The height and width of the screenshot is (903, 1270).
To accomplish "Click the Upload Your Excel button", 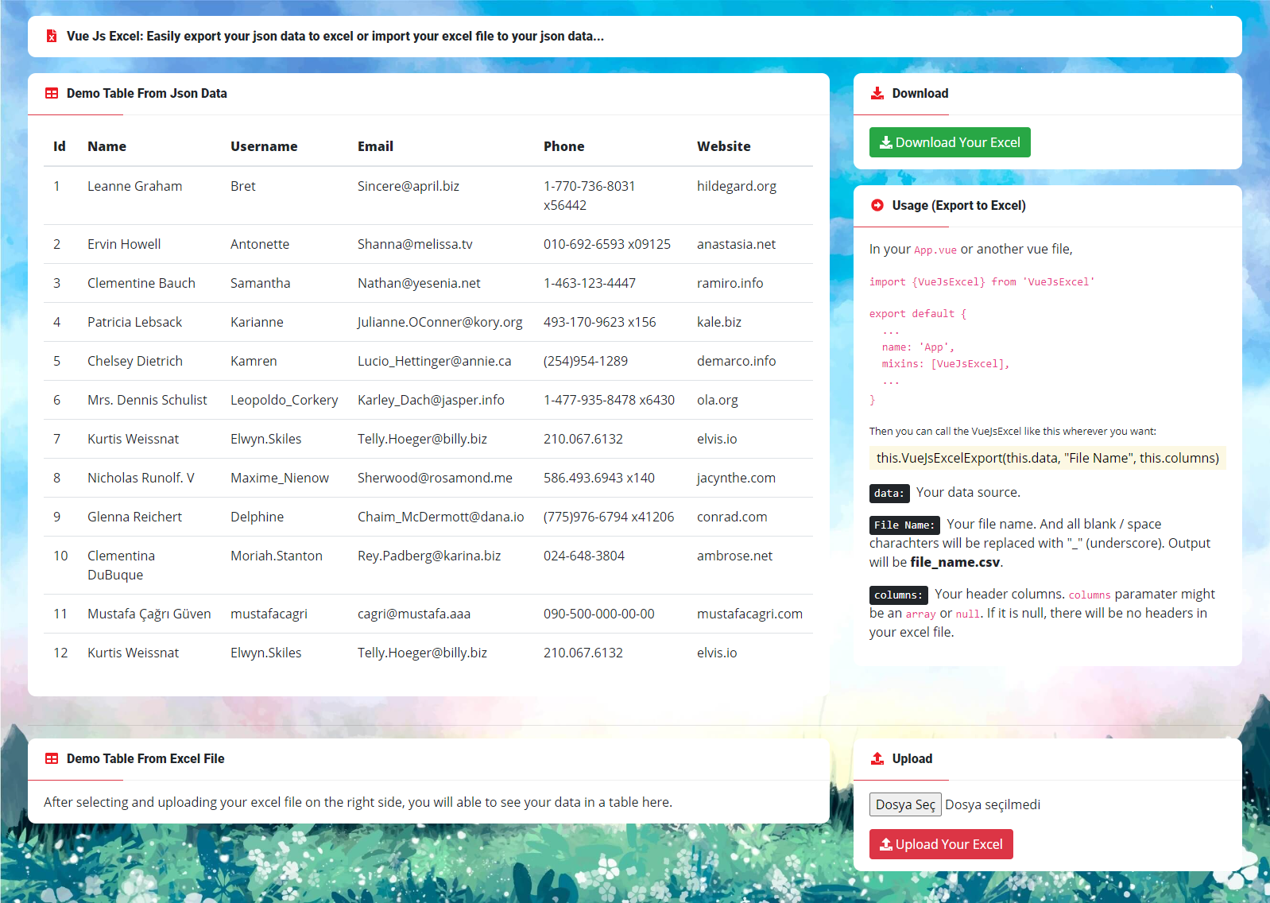I will (x=941, y=844).
